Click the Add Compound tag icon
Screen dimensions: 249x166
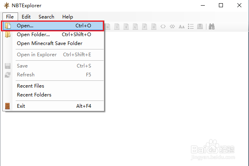(200, 26)
